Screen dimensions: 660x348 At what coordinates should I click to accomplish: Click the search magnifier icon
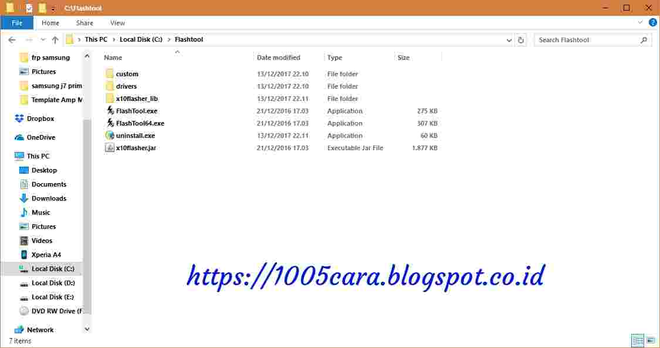coord(644,40)
